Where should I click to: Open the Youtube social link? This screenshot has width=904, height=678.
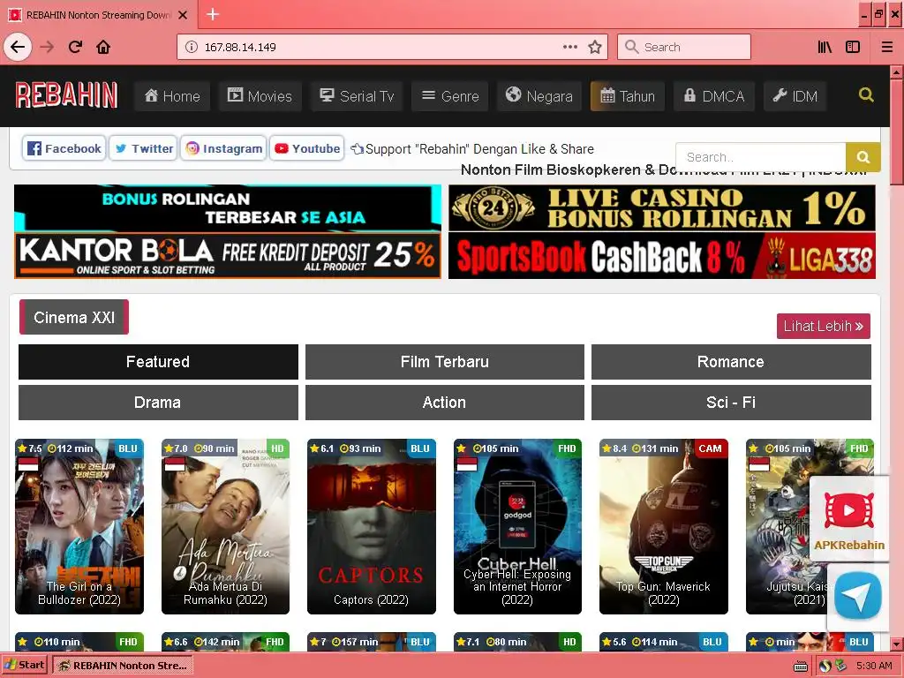pyautogui.click(x=307, y=148)
